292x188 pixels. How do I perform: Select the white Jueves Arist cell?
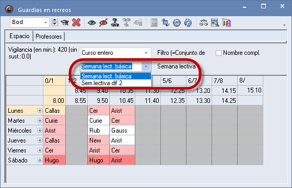tap(122, 140)
